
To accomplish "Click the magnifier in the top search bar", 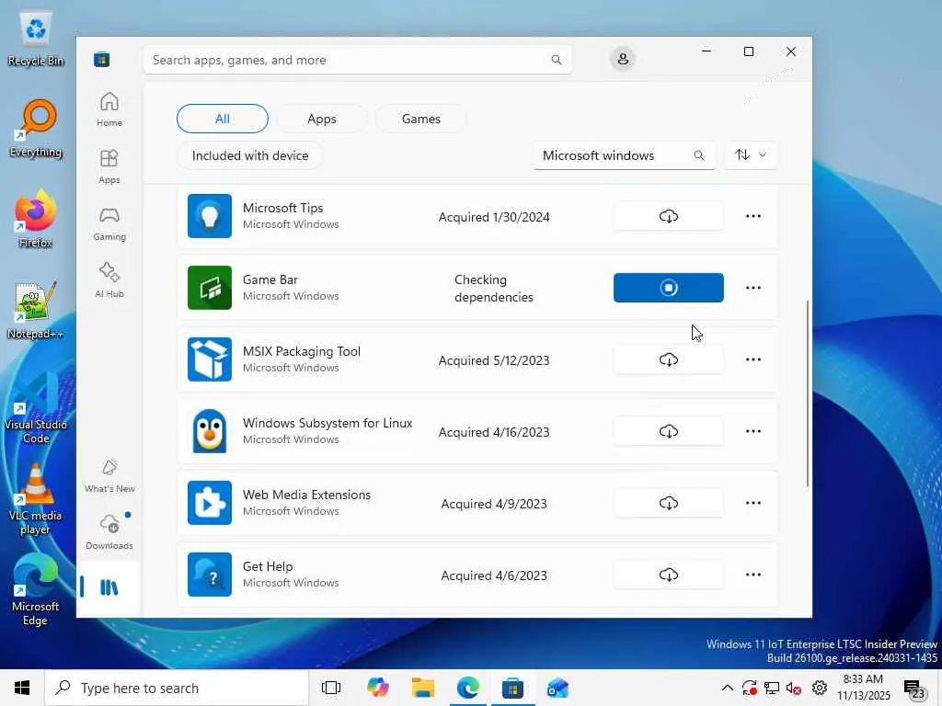I will (x=557, y=60).
